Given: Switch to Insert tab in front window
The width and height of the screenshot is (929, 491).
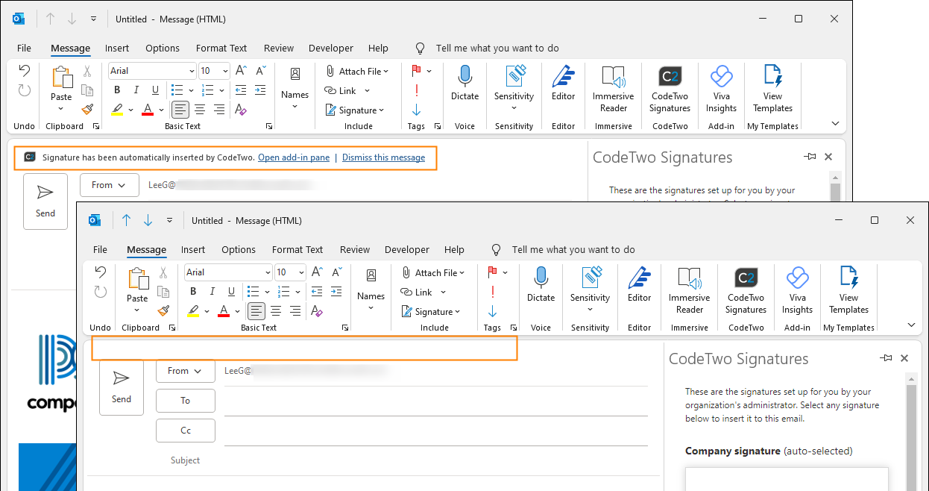Looking at the screenshot, I should coord(193,250).
